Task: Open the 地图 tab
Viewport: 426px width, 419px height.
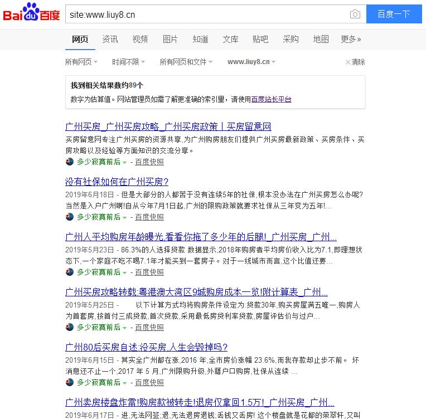Action: 321,40
